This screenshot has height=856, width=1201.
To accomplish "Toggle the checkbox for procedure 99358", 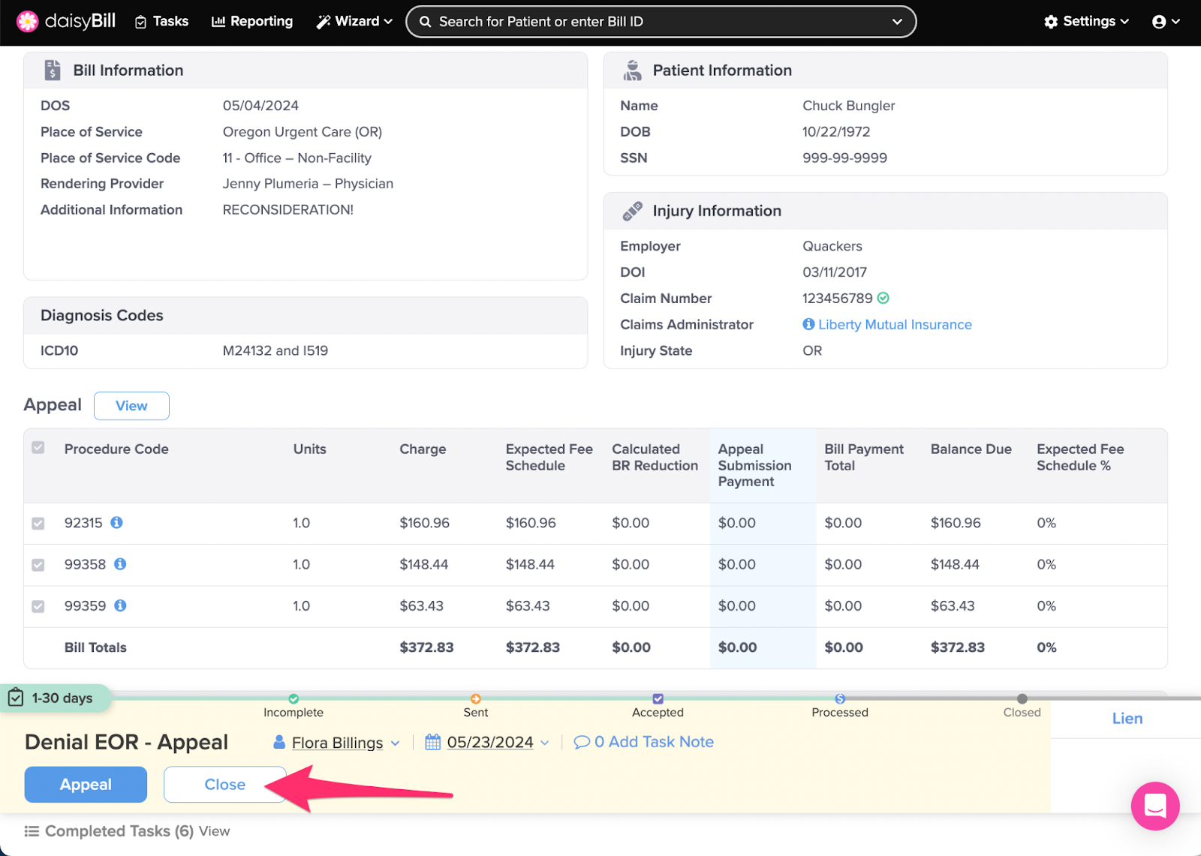I will point(38,564).
